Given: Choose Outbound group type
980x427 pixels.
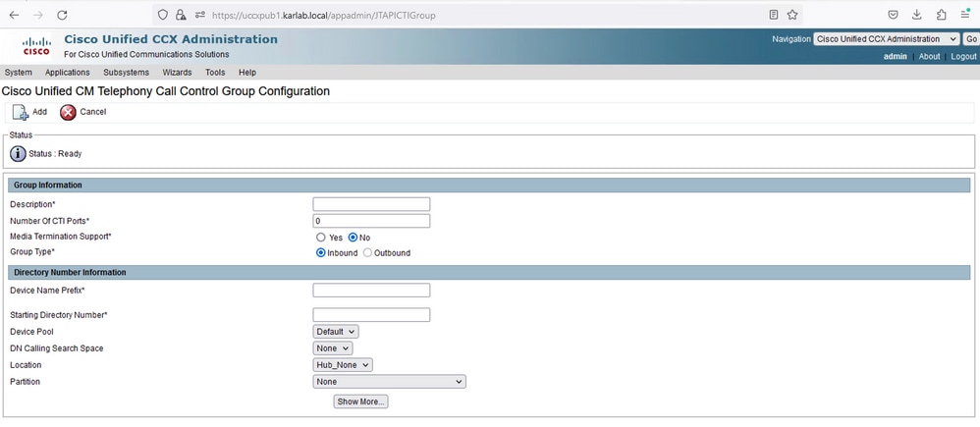Looking at the screenshot, I should pyautogui.click(x=367, y=253).
